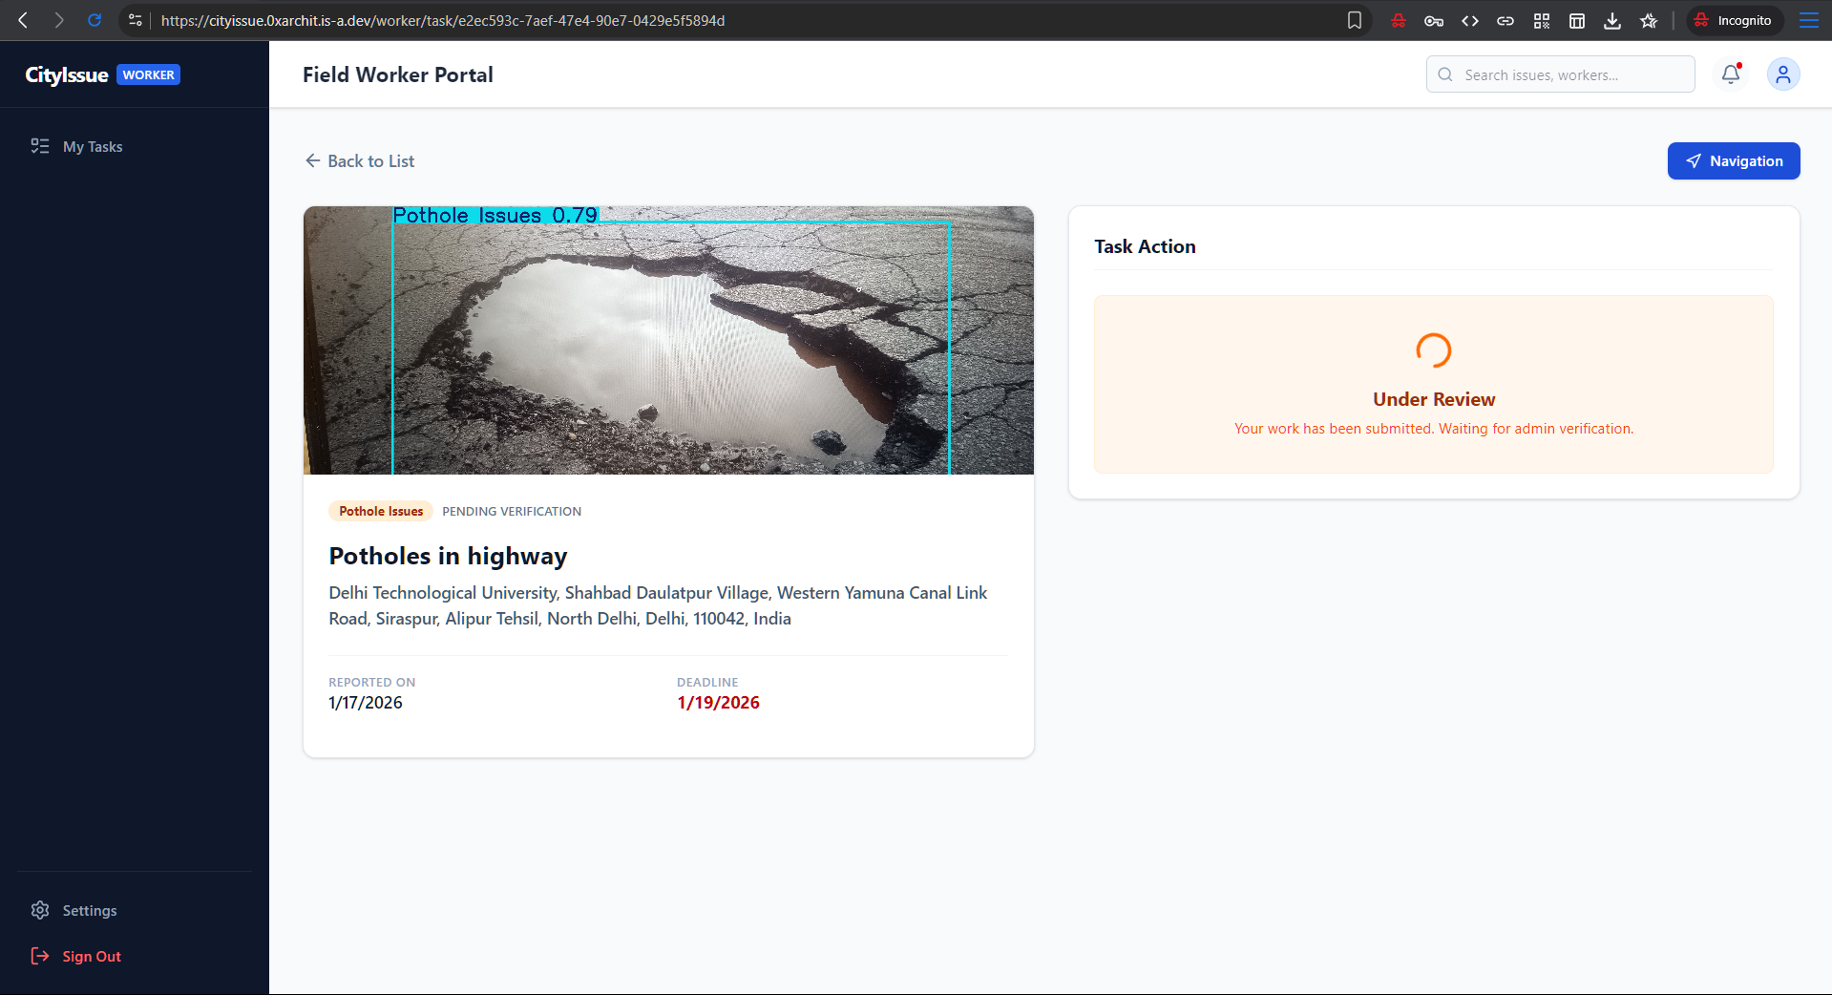1832x995 pixels.
Task: Click the Navigation button
Action: pos(1733,160)
